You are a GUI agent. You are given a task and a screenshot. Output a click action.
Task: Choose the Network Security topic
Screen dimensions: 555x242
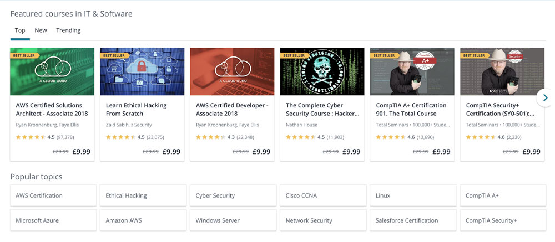[x=323, y=220]
